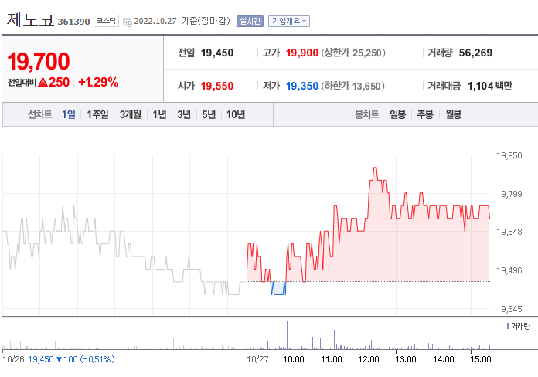Image resolution: width=538 pixels, height=377 pixels.
Task: Select the 3년 line chart tab
Action: [x=184, y=114]
